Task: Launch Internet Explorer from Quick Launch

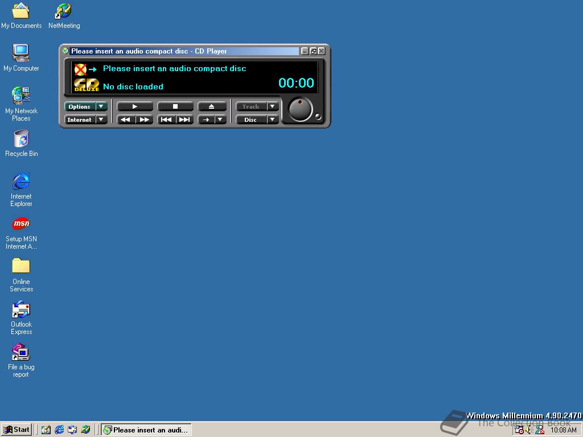Action: 59,430
